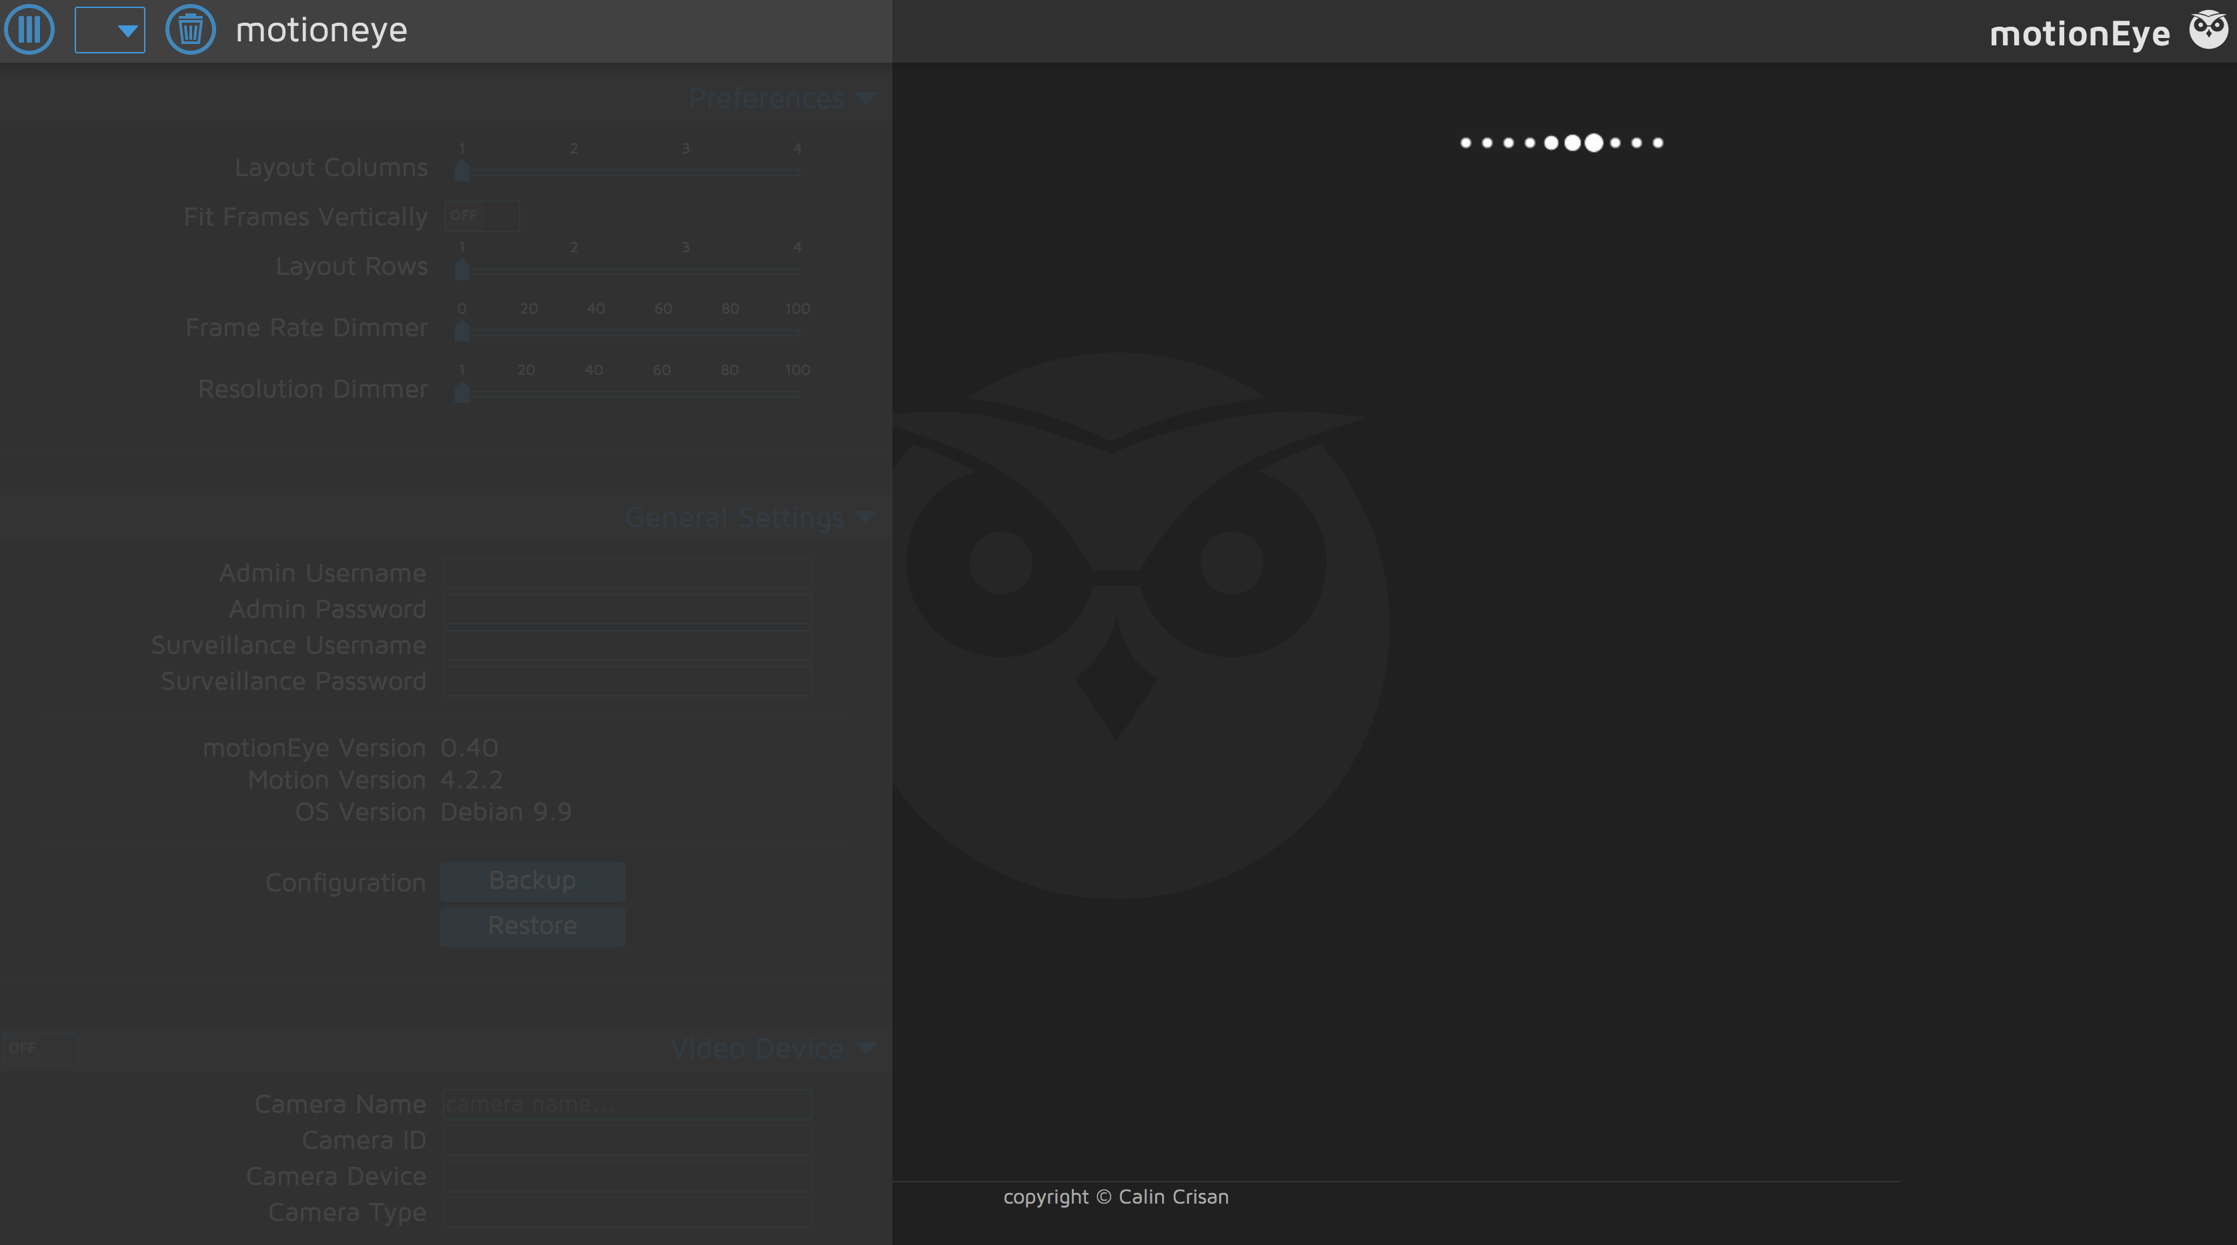Image resolution: width=2237 pixels, height=1245 pixels.
Task: Click the settings panel toggle icon
Action: (x=29, y=29)
